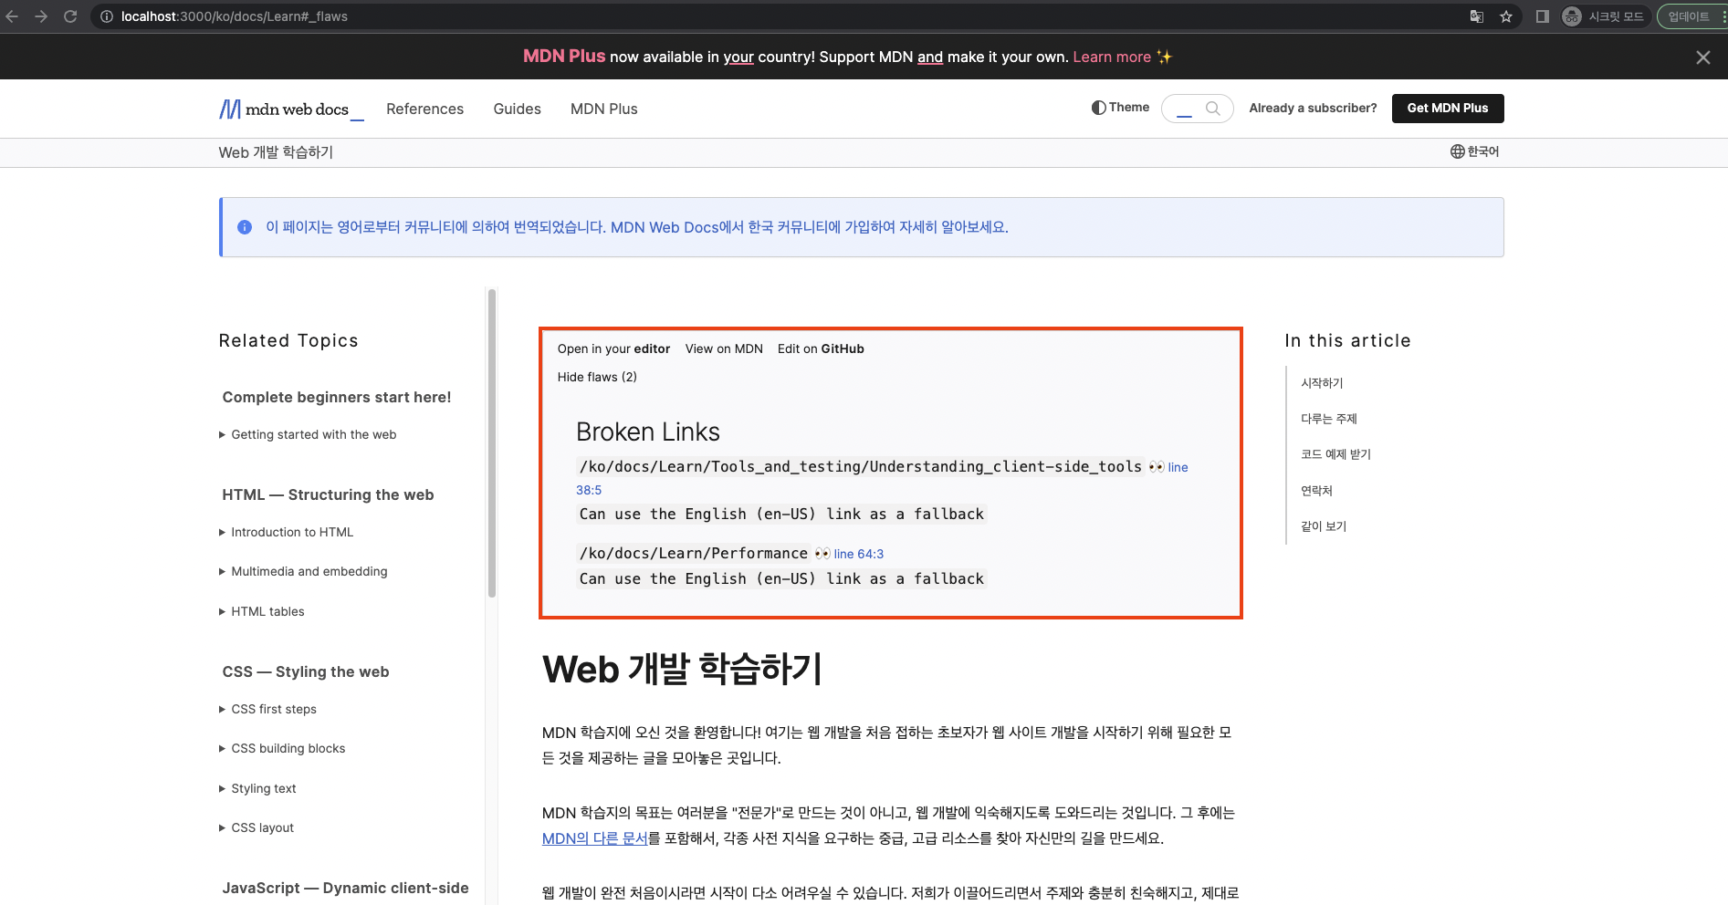Open line 64:3 link
The height and width of the screenshot is (905, 1728).
[858, 554]
